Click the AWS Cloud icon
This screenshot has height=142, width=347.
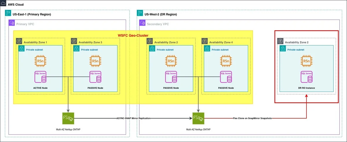click(3, 5)
